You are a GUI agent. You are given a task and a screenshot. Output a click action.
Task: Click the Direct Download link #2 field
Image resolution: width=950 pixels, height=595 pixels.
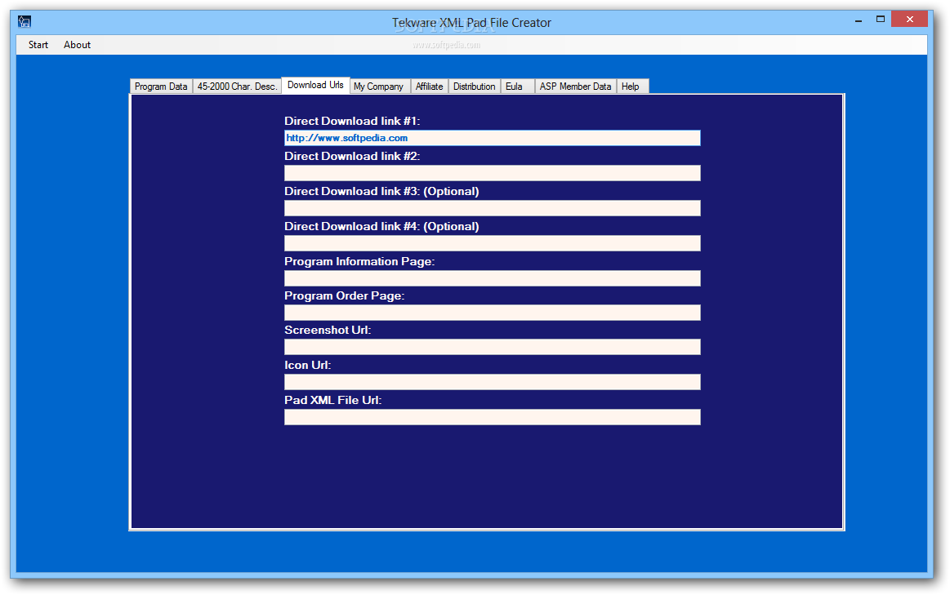point(492,173)
